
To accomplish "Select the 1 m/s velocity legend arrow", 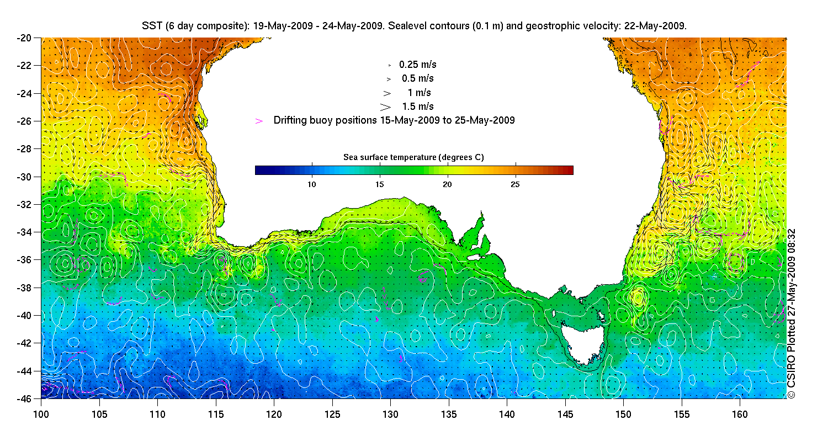I will tap(388, 93).
